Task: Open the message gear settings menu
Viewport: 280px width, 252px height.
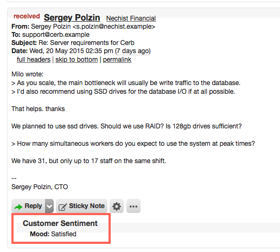Action: tap(117, 206)
